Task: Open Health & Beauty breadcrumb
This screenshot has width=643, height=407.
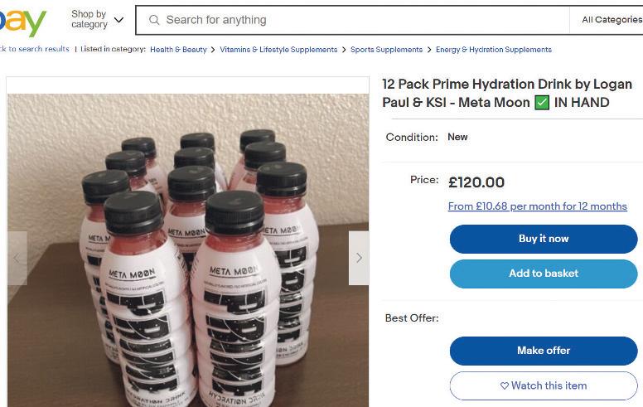Action: click(x=178, y=50)
